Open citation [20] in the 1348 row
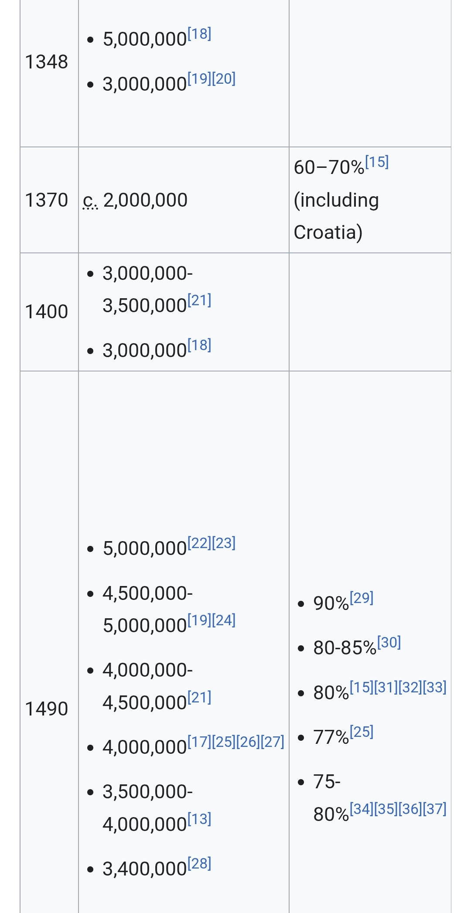Viewport: 471px width, 913px height. point(224,79)
